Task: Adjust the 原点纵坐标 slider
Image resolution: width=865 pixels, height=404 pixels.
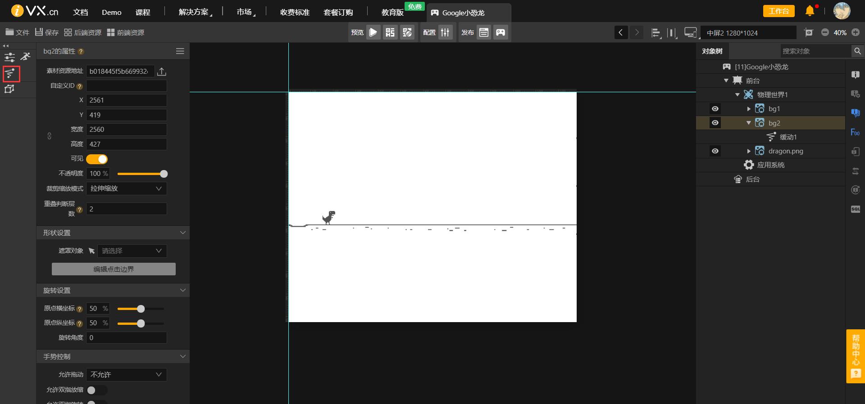Action: pyautogui.click(x=141, y=323)
